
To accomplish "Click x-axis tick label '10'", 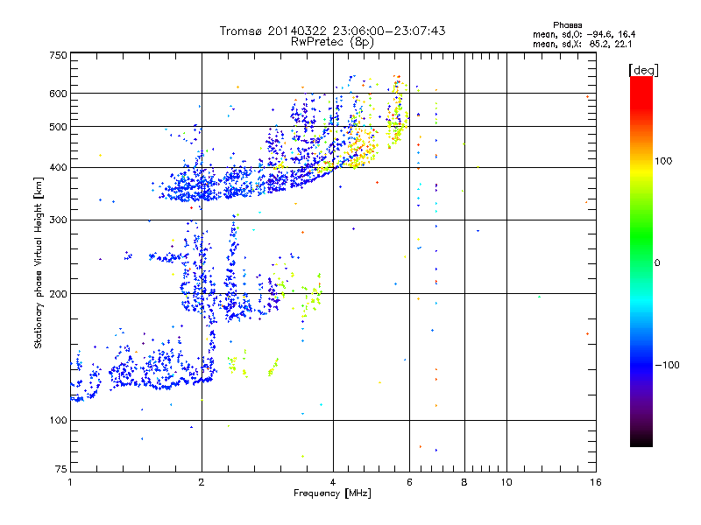I will [506, 482].
